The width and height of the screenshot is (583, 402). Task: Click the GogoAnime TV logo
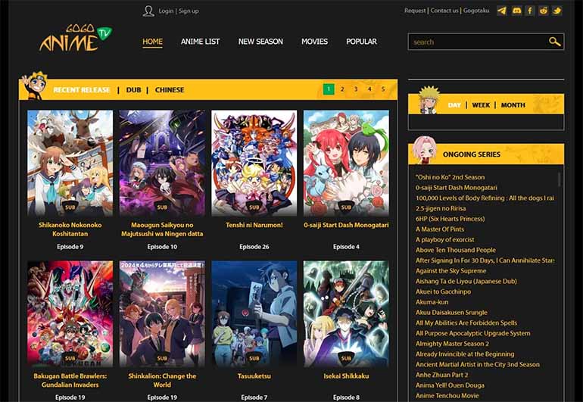click(x=76, y=38)
